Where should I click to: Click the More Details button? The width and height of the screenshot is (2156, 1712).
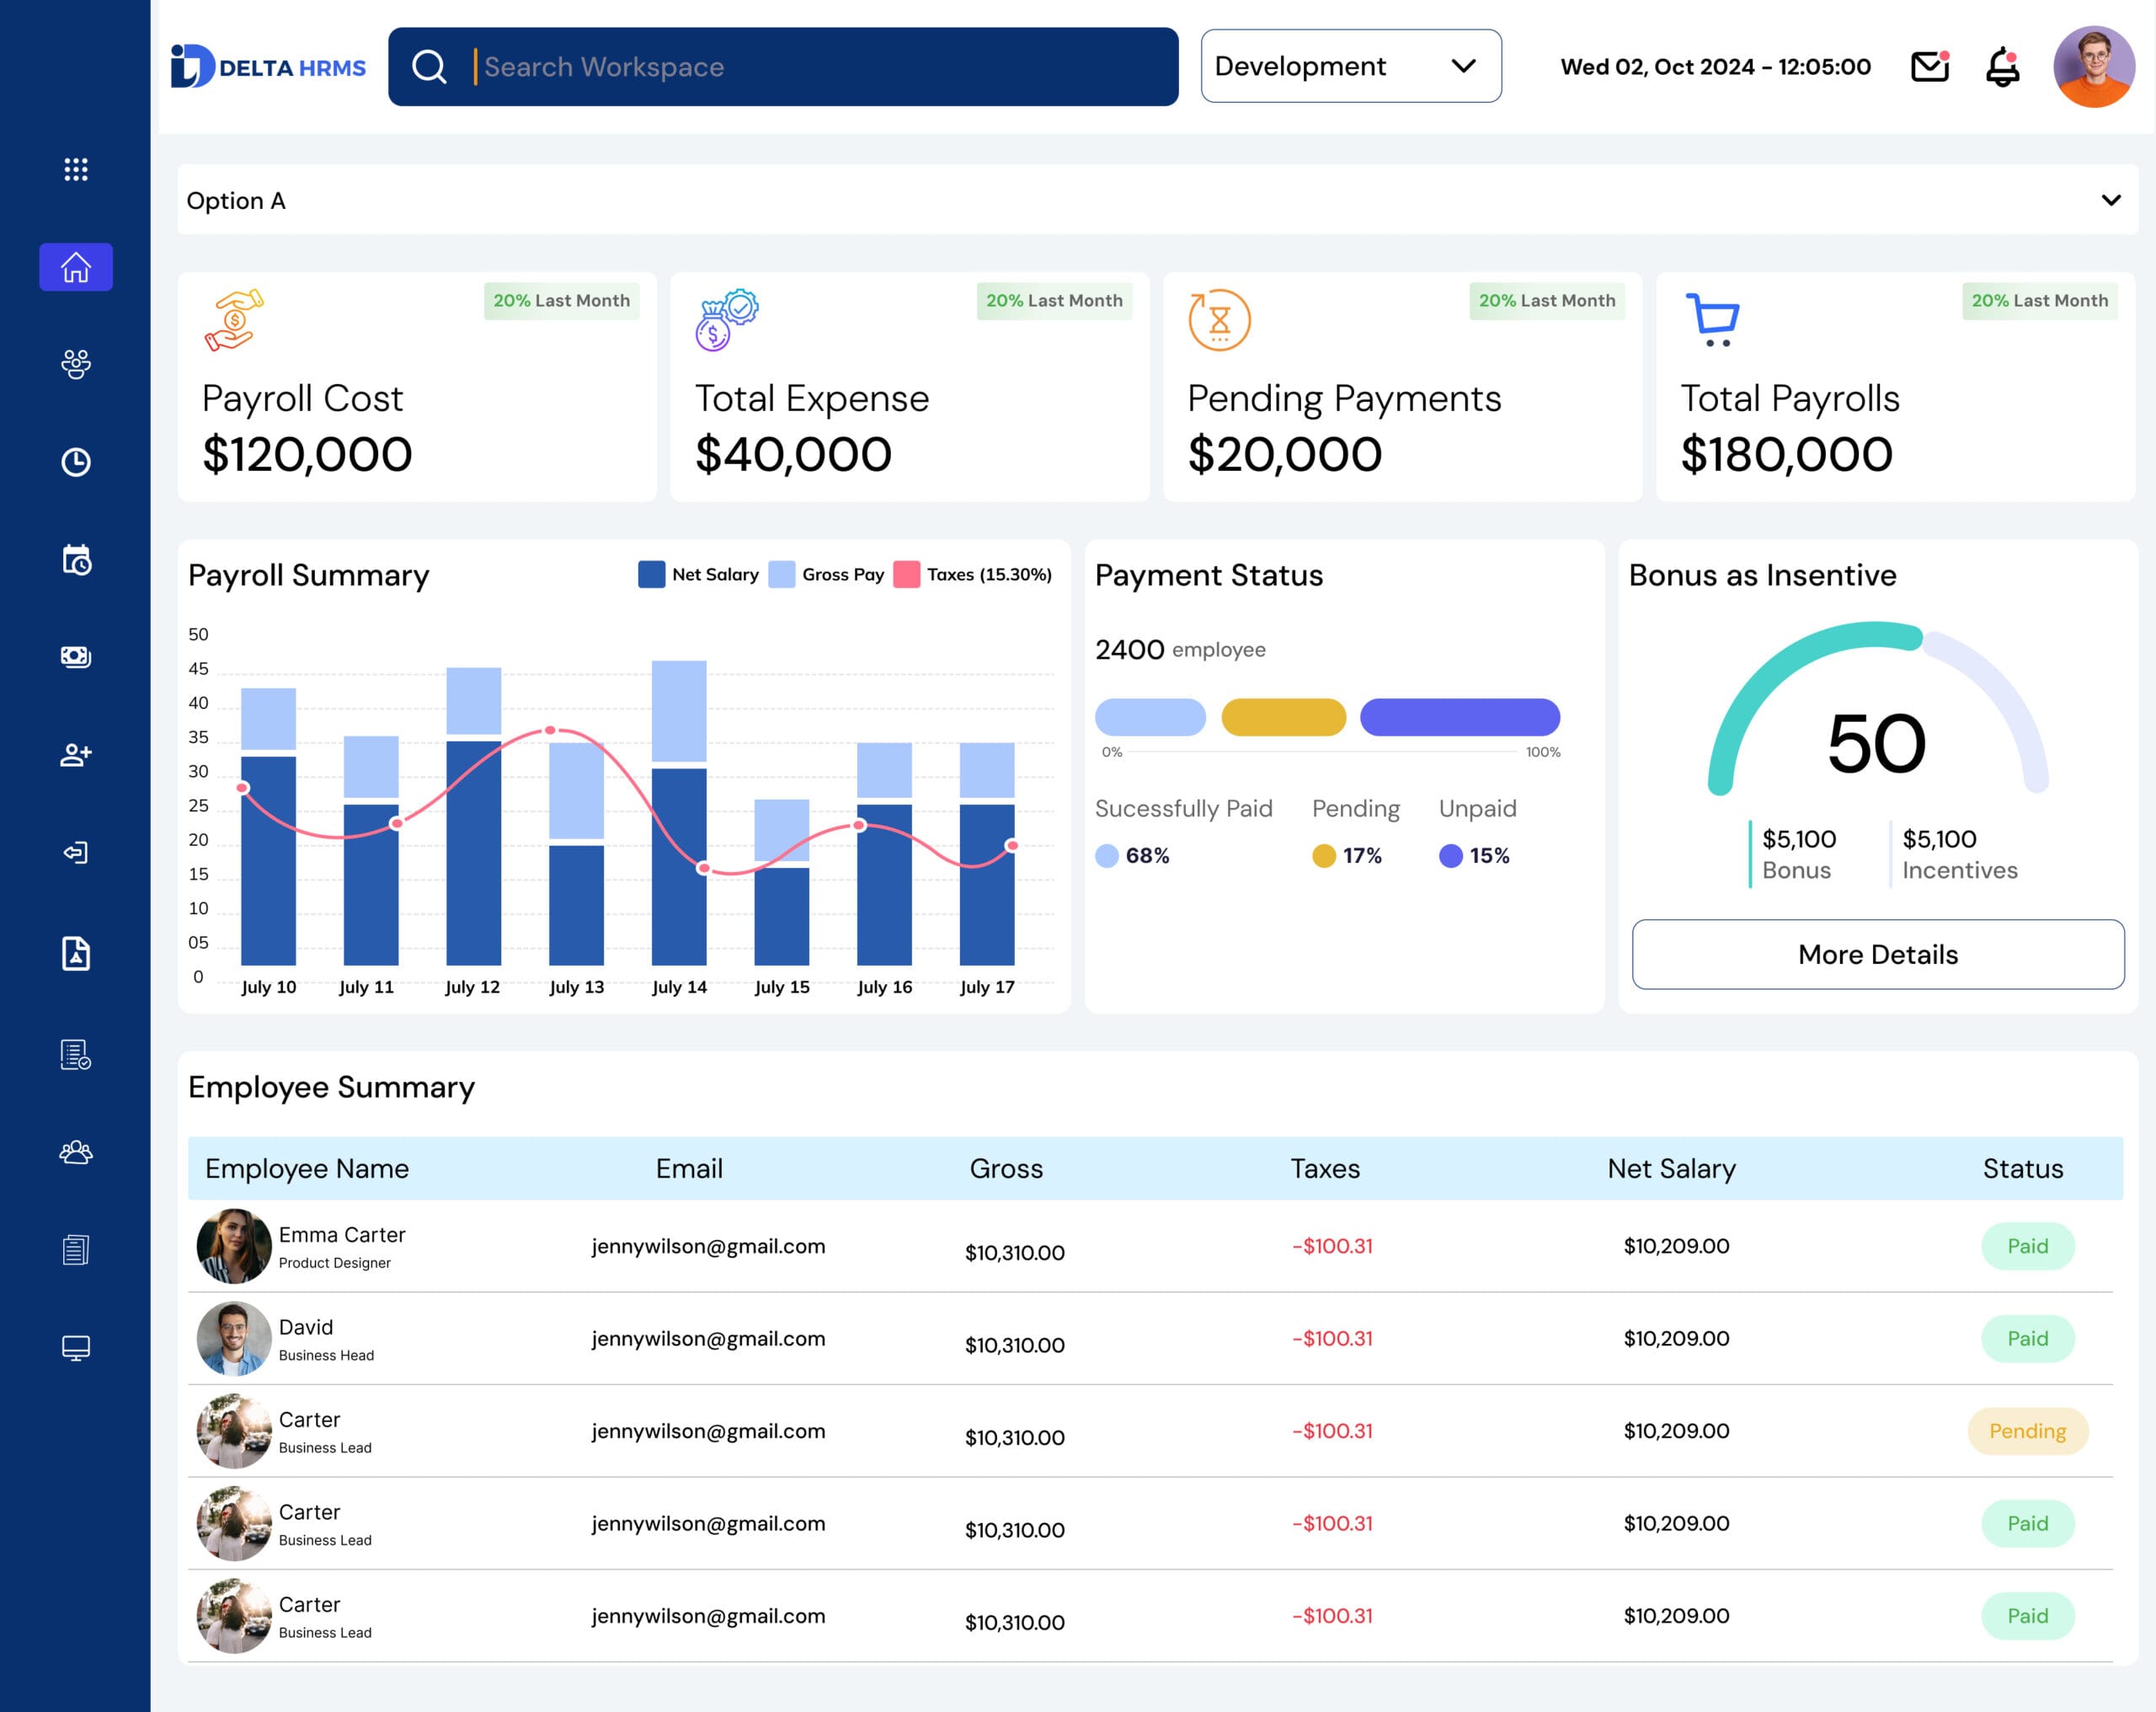1878,955
